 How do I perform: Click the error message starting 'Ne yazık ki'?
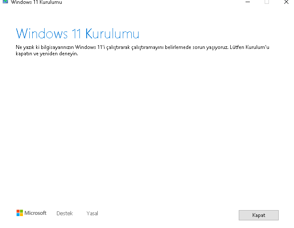(x=142, y=50)
